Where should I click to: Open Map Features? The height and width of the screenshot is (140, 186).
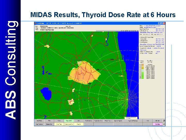point(39,124)
